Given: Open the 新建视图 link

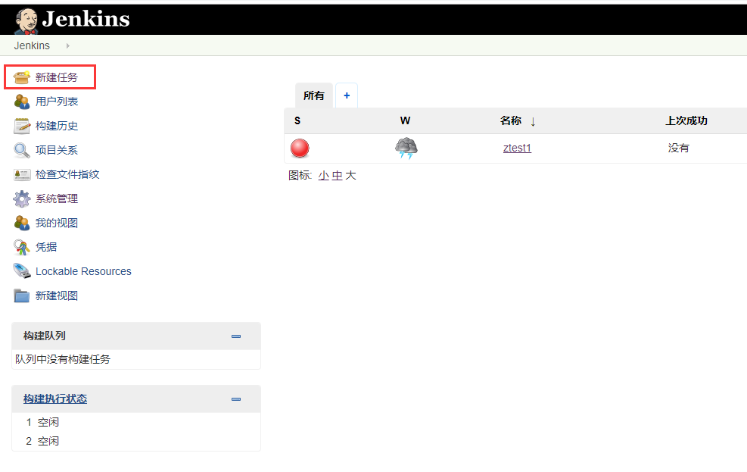Looking at the screenshot, I should 57,295.
